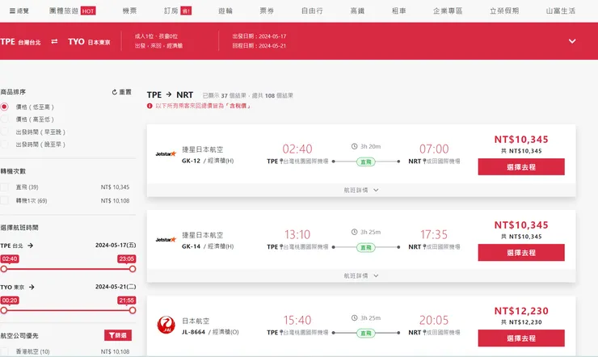Viewport: 598px width, 357px height.
Task: Click the red info icon before 含稅價 notice
Action: [x=149, y=106]
